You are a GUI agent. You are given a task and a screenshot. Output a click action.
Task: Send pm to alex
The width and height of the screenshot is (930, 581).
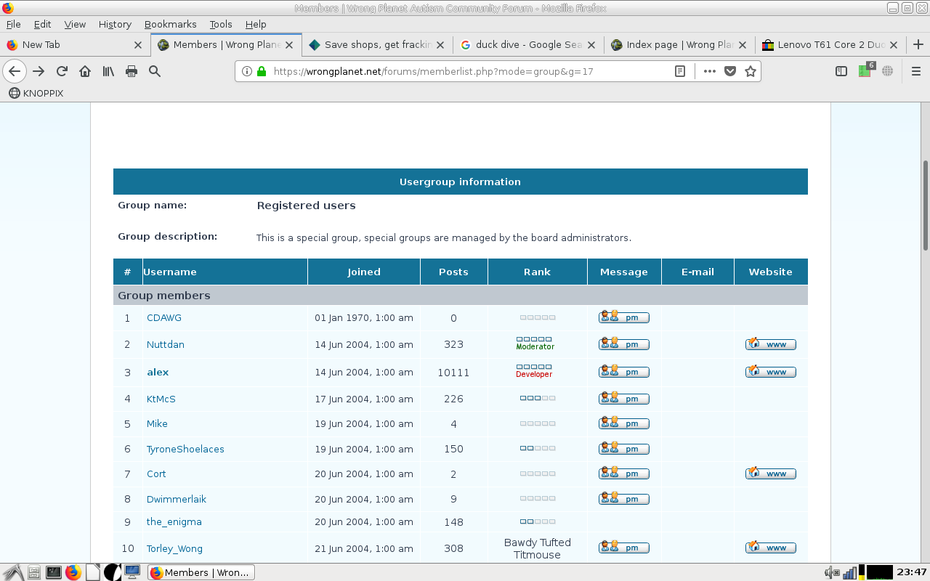tap(624, 371)
